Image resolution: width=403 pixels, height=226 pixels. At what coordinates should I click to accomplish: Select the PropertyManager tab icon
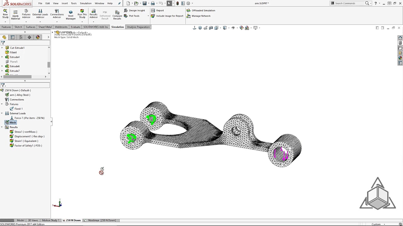click(x=13, y=37)
